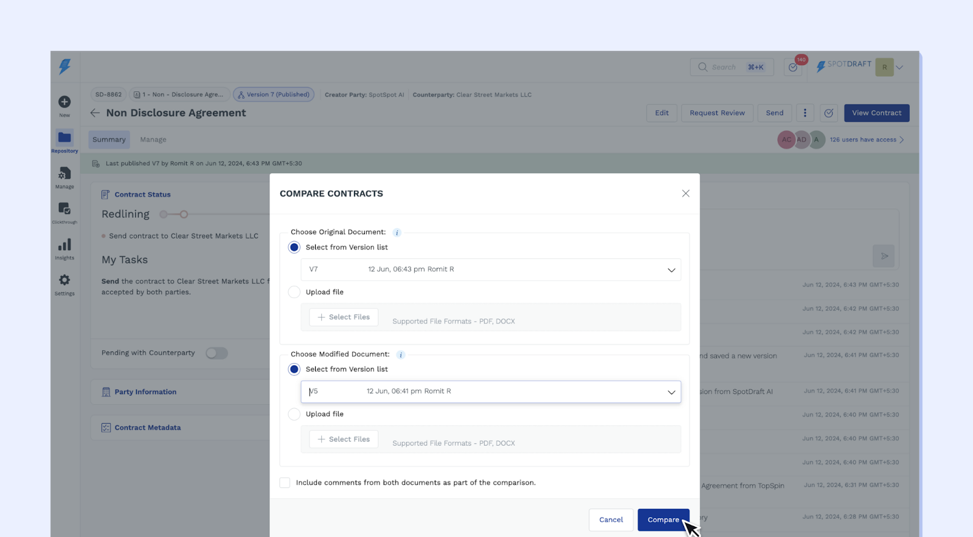Image resolution: width=973 pixels, height=537 pixels.
Task: Open Repository folder in sidebar
Action: [64, 138]
